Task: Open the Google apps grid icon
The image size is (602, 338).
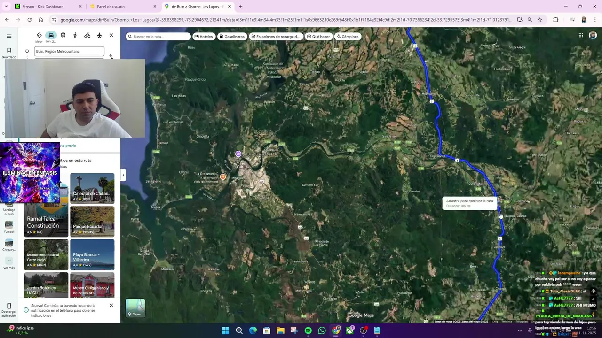Action: 581,35
